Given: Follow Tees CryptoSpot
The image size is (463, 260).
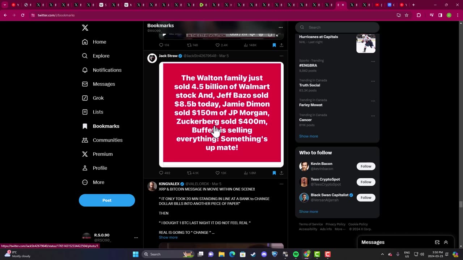Looking at the screenshot, I should point(366,182).
